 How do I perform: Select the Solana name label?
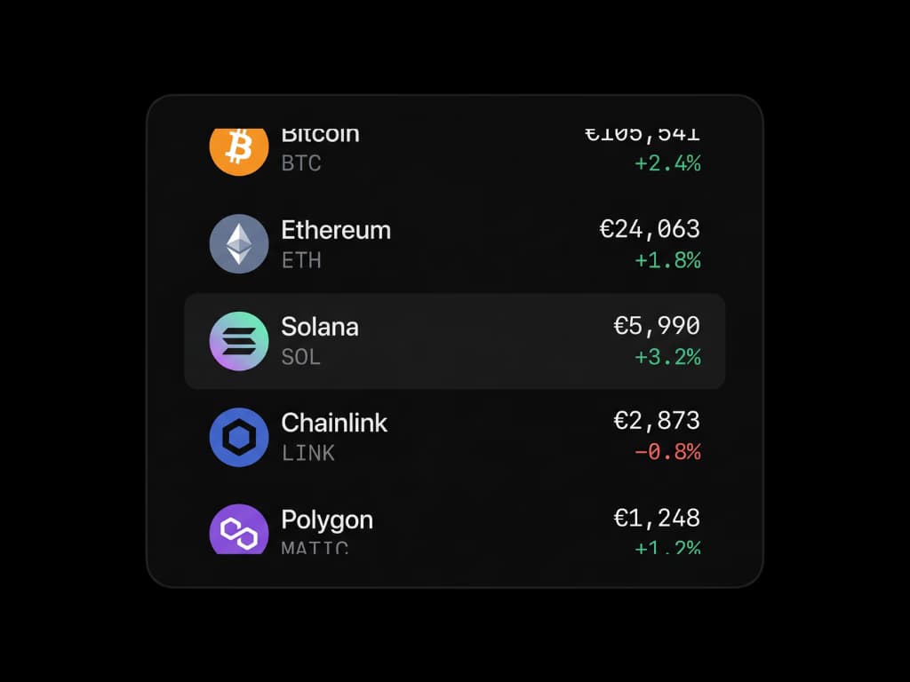click(x=320, y=327)
